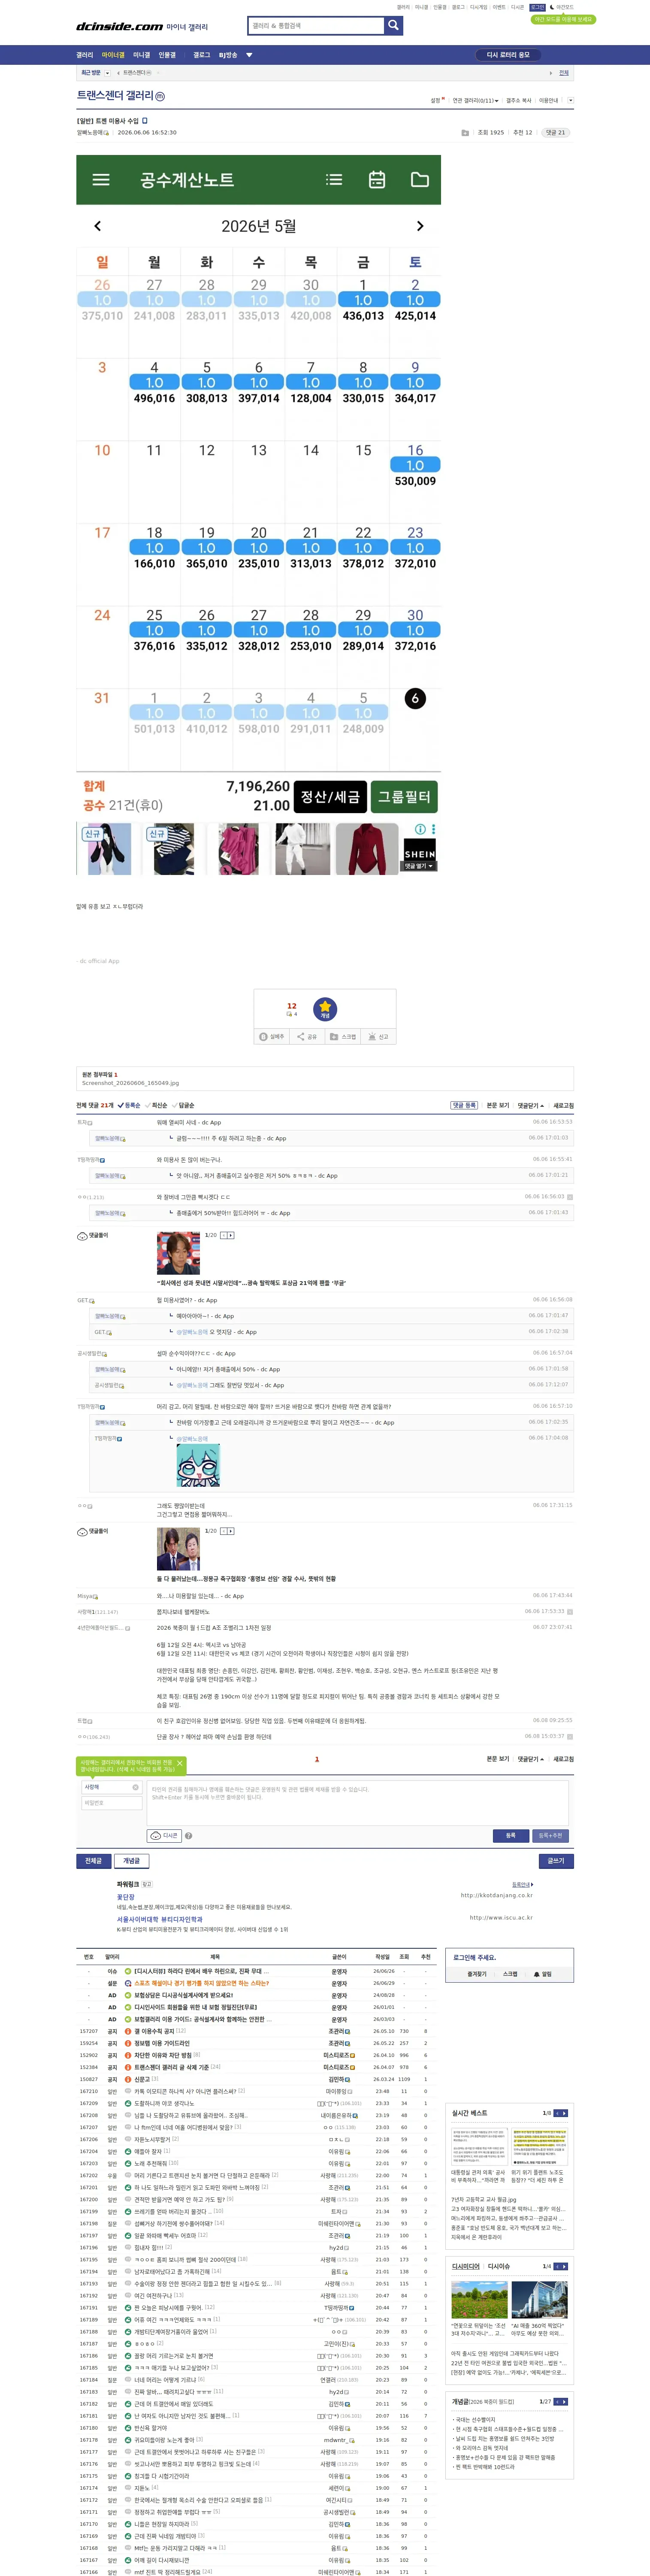Click the ad info icon above the SHEIN logo
This screenshot has height=2576, width=650.
[x=420, y=830]
